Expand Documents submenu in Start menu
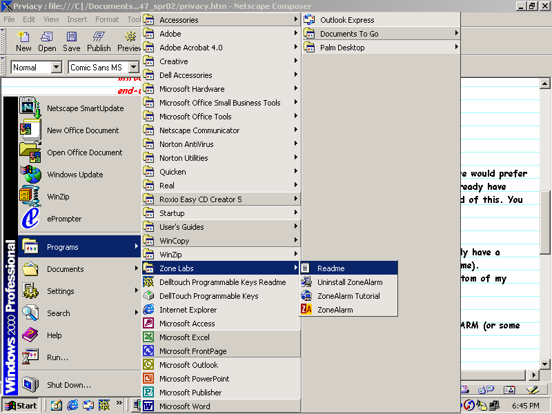 point(79,269)
